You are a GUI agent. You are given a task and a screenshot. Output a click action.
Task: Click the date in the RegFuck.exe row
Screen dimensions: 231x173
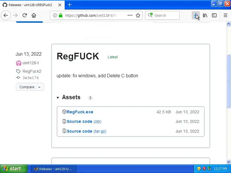(187, 112)
